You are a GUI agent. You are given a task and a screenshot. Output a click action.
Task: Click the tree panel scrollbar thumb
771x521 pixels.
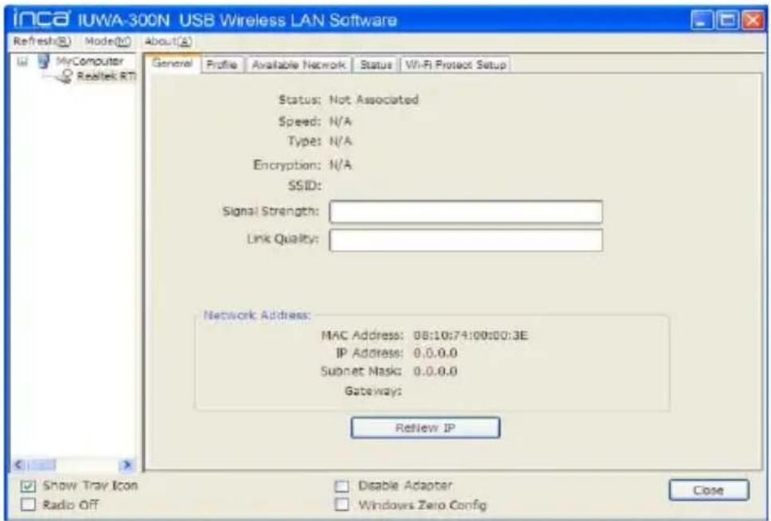pos(41,464)
